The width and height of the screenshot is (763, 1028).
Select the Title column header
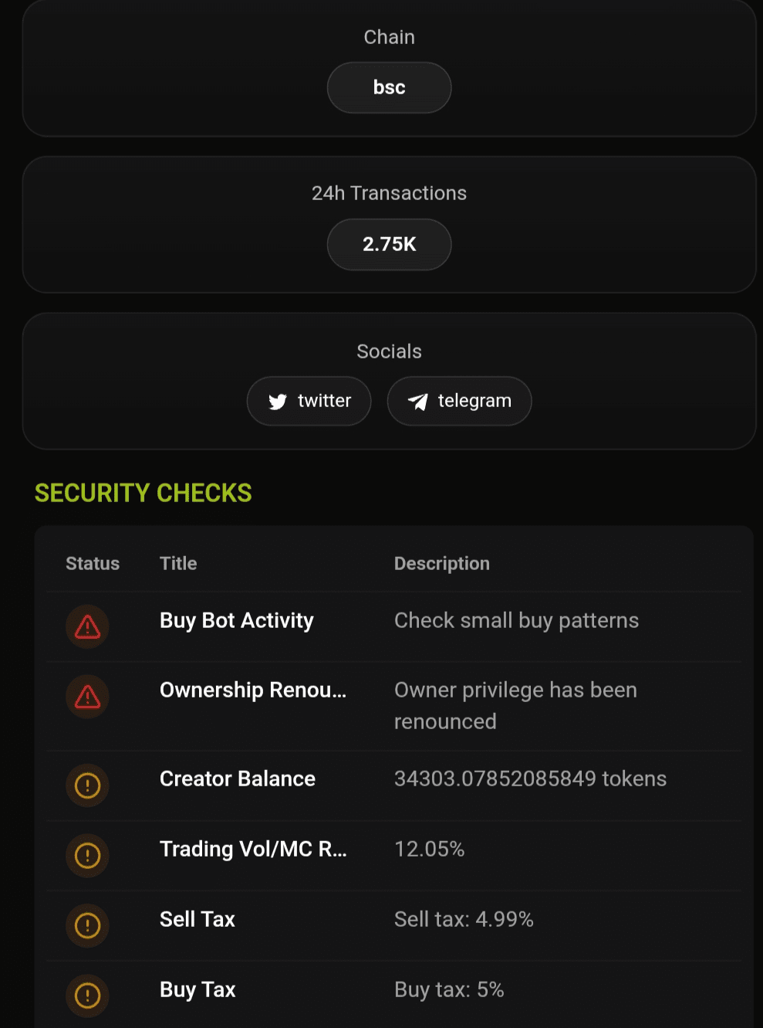[178, 564]
